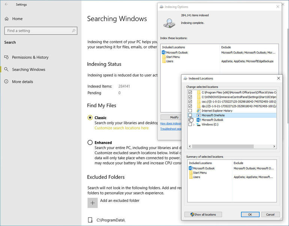
Task: Click Customize search locations here link
Action: pos(122,128)
